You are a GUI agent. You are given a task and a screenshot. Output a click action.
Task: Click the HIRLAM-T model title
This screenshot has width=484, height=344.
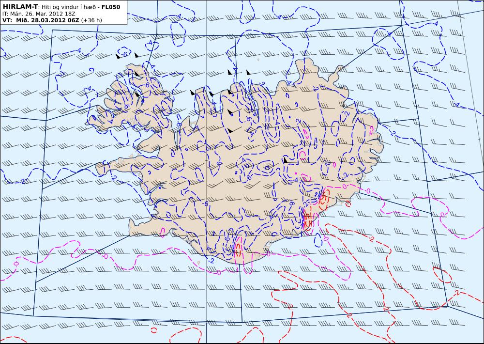tap(20, 7)
